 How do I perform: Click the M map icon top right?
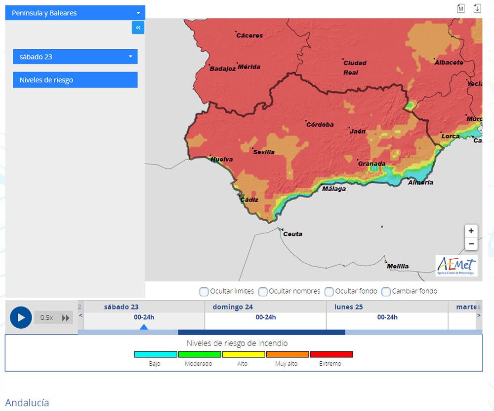(460, 8)
